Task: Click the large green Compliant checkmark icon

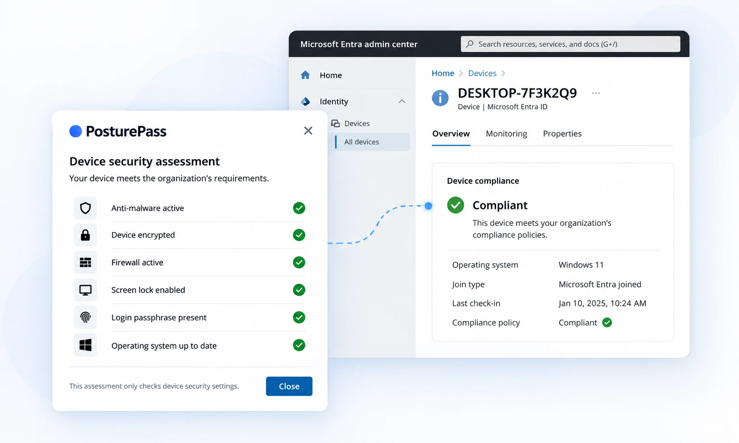Action: pos(456,205)
